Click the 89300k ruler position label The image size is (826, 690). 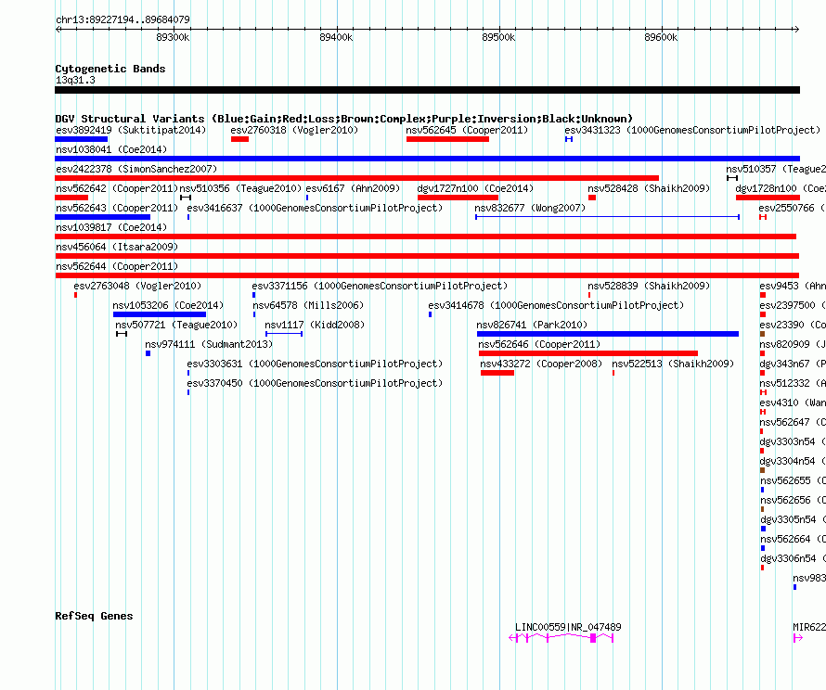(x=173, y=37)
